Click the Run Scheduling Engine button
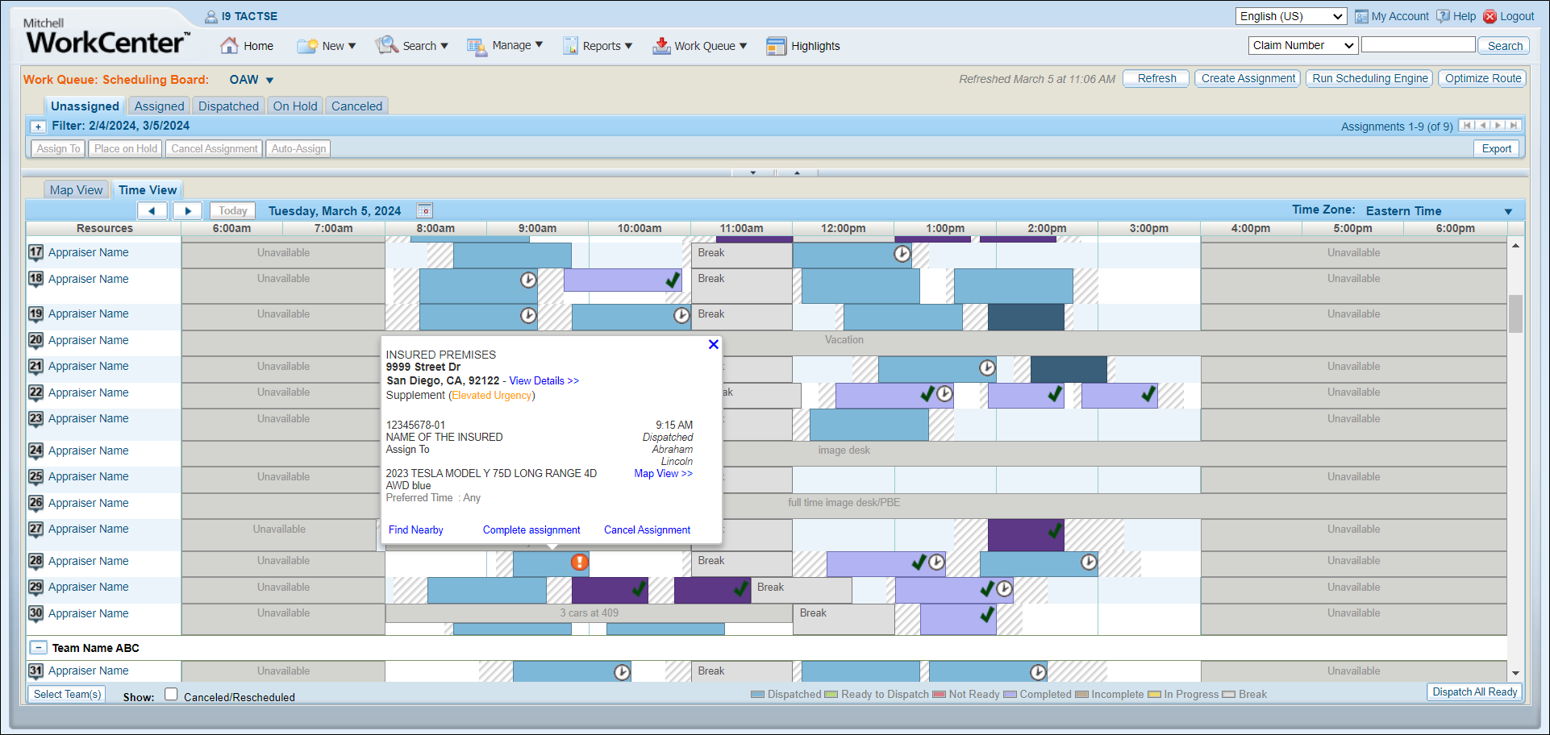 (1369, 78)
